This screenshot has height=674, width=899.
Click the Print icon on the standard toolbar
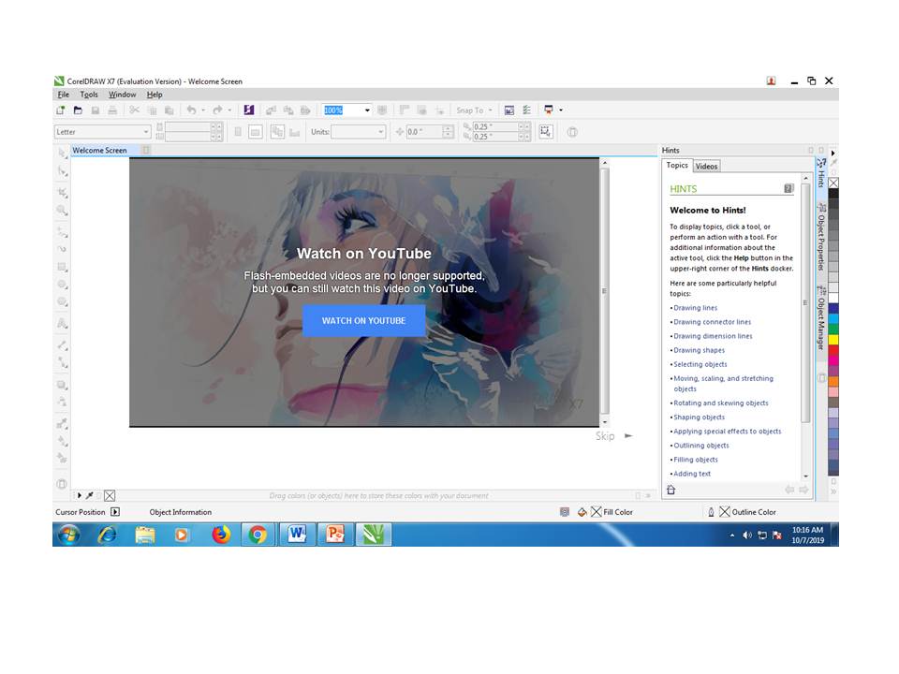(111, 110)
